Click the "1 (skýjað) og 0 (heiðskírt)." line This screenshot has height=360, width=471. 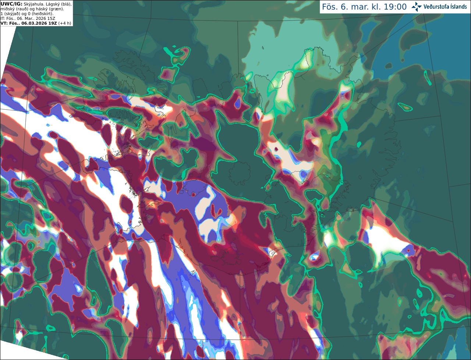pos(27,14)
